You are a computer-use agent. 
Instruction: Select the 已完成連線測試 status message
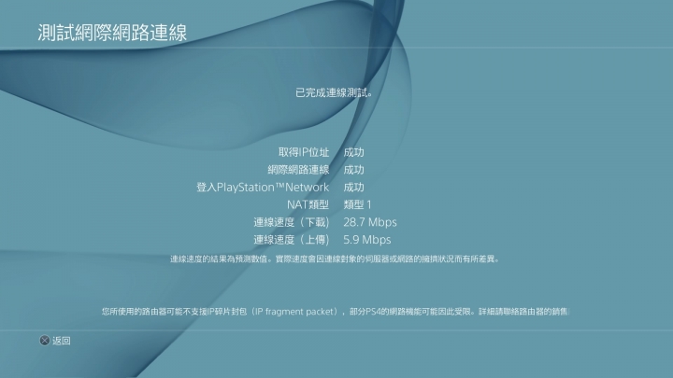[x=334, y=92]
